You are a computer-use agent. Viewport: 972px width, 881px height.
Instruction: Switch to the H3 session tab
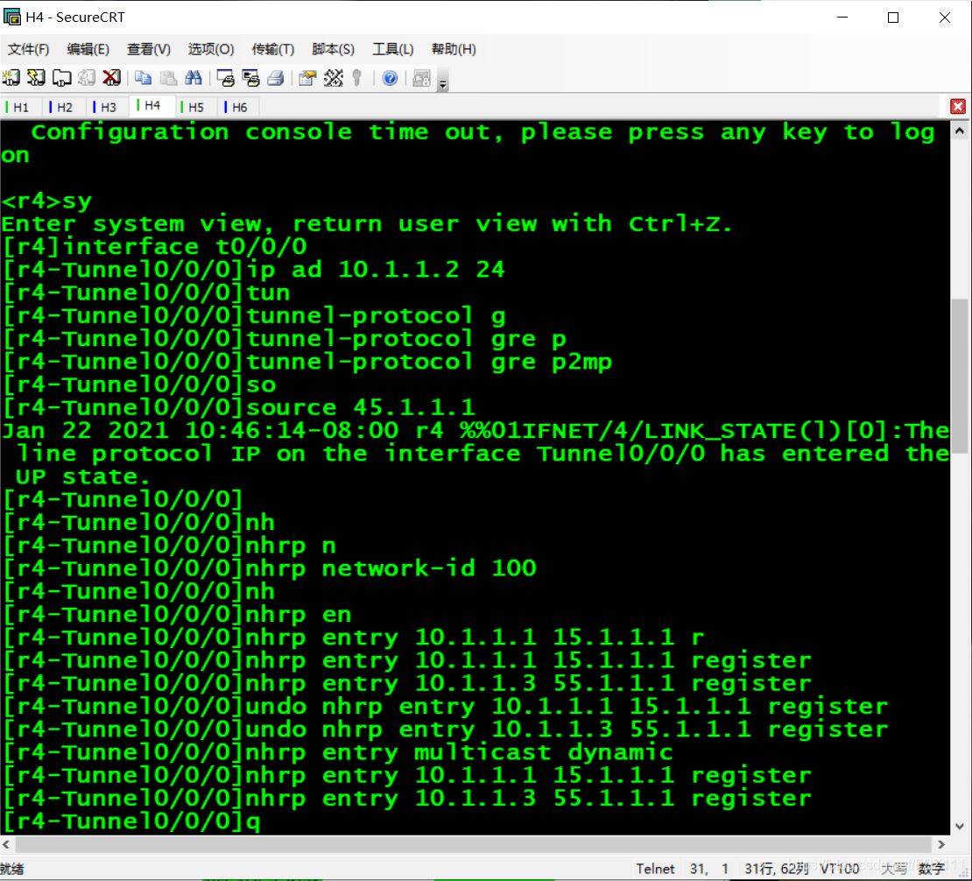[106, 107]
